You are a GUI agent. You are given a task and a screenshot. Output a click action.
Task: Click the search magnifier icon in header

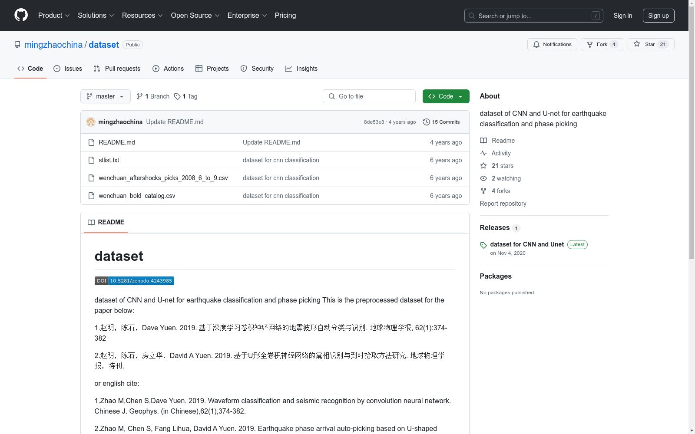pos(472,16)
